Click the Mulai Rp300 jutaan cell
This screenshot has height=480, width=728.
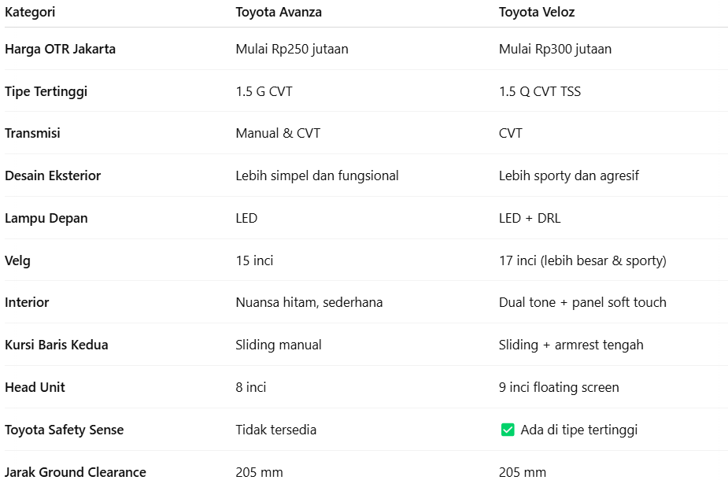tap(555, 49)
